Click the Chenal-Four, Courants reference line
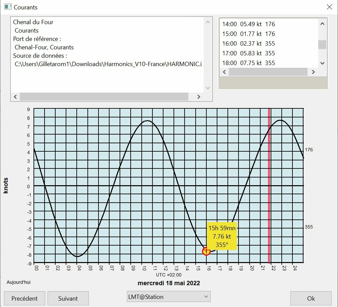This screenshot has height=307, width=338. click(x=44, y=47)
